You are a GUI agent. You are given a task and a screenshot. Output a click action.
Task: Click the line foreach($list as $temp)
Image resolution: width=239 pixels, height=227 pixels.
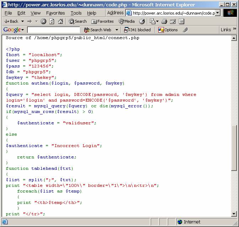[x=49, y=191]
